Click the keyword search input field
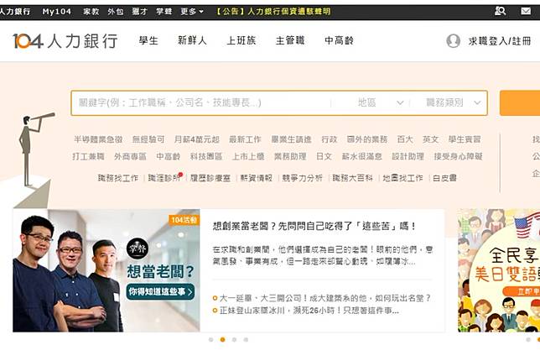Viewport: 540px width, 361px height. point(200,102)
